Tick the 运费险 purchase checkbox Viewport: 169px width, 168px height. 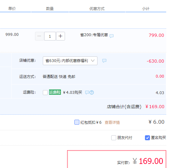point(45,93)
